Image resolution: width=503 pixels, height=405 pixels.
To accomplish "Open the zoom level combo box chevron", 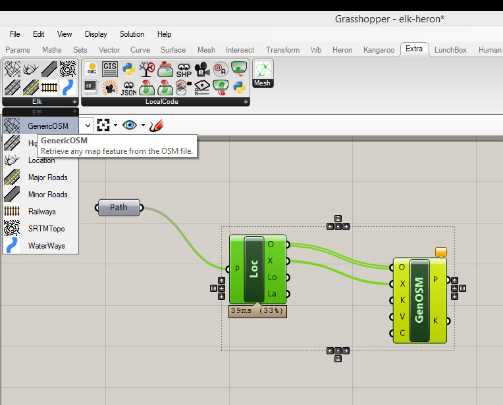I will point(88,126).
